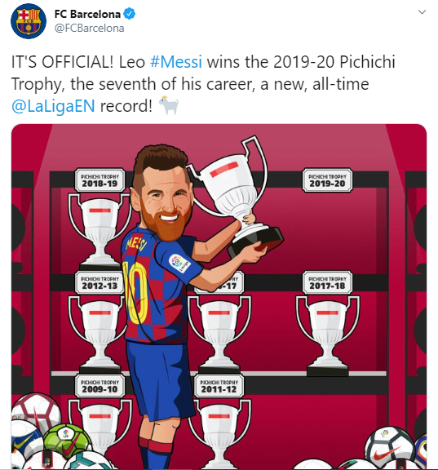This screenshot has height=470, width=438.
Task: Click the Pichichi Trophy 2009-10 label
Action: tap(100, 386)
